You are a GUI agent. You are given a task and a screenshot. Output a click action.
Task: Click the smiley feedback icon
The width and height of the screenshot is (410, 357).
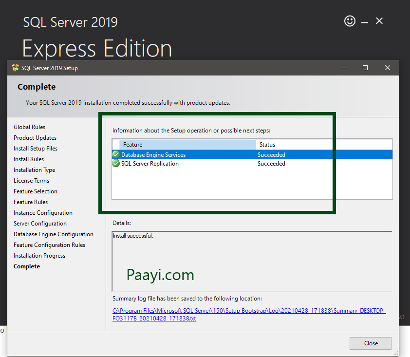[350, 21]
